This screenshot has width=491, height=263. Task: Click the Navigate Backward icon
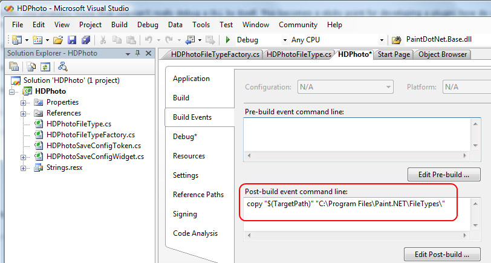point(190,40)
